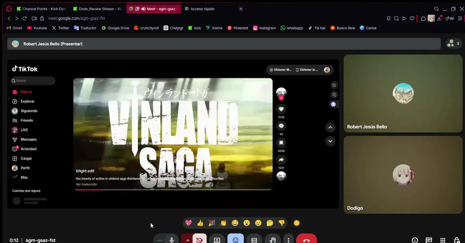Open Youtube bookmark
Image resolution: width=465 pixels, height=243 pixels.
pyautogui.click(x=37, y=28)
